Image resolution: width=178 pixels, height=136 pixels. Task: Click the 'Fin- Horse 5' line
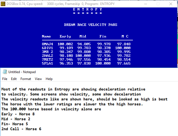[15, 124]
